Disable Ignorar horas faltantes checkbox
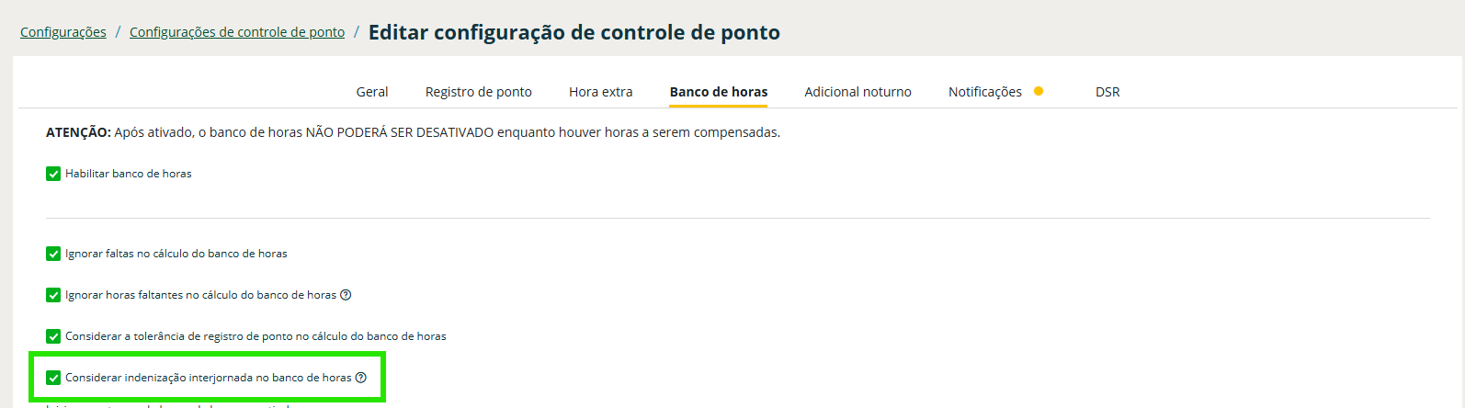The height and width of the screenshot is (408, 1465). click(x=53, y=295)
